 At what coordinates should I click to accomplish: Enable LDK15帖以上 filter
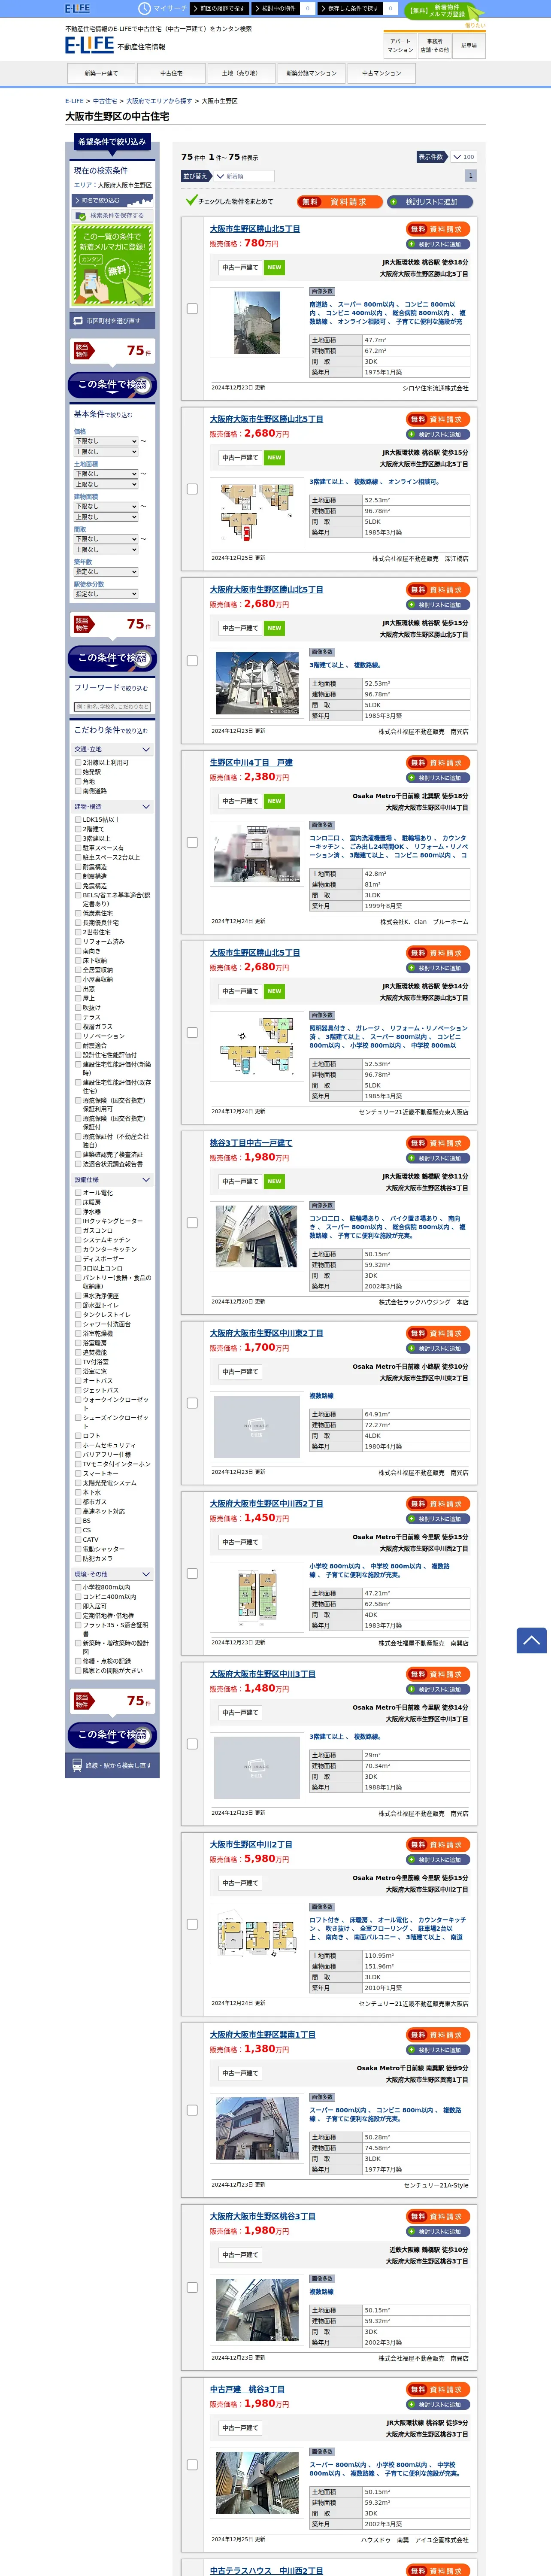(x=78, y=819)
